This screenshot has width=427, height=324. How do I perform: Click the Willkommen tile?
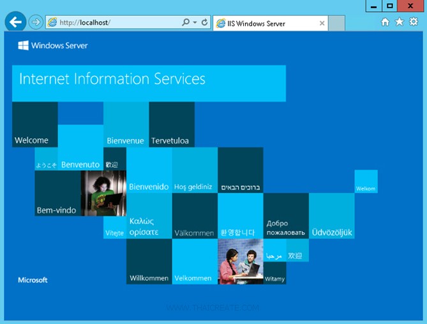[149, 261]
